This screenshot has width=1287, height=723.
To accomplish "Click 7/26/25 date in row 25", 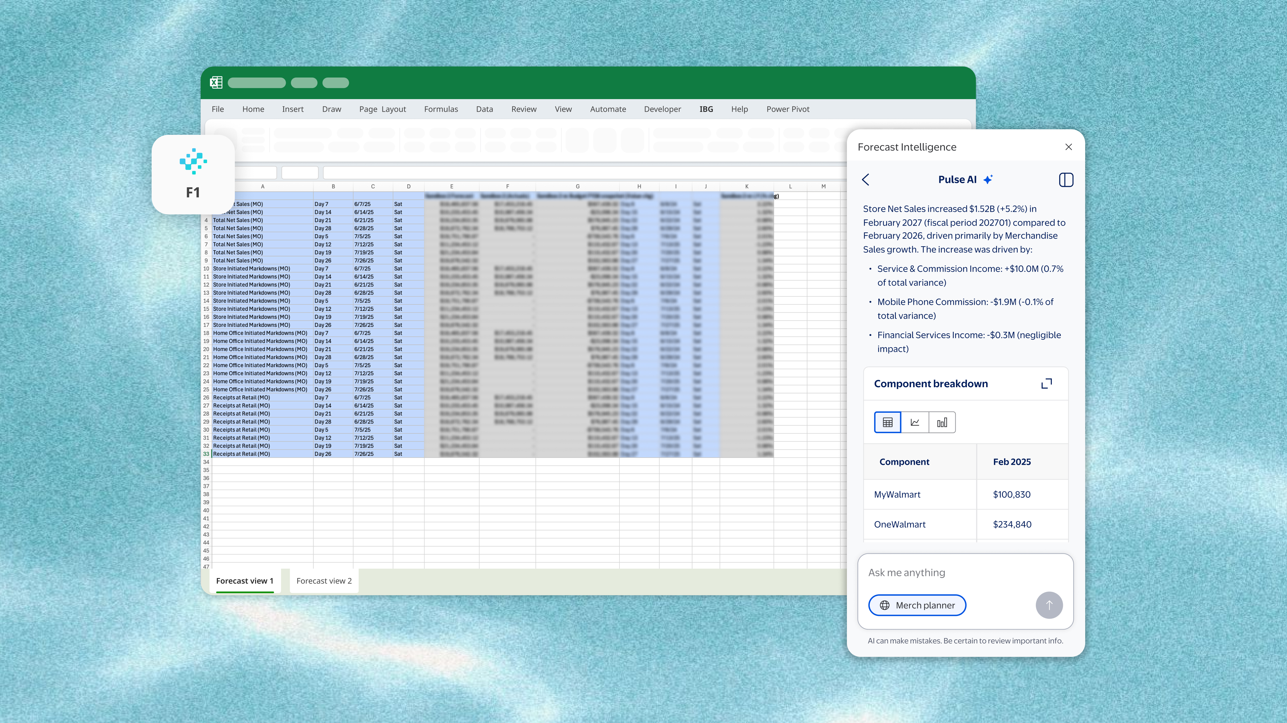I will click(372, 390).
